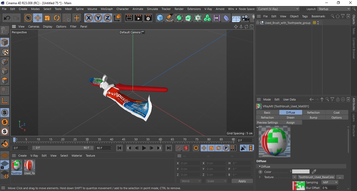Expand the Texture parameter arrow
Image resolution: width=357 pixels, height=191 pixels.
pyautogui.click(x=260, y=177)
